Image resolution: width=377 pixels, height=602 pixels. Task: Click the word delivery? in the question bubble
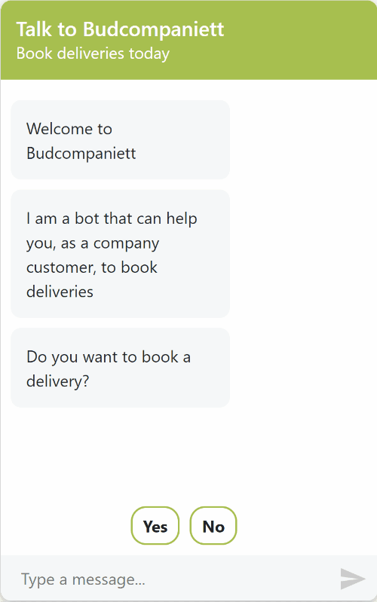(57, 381)
